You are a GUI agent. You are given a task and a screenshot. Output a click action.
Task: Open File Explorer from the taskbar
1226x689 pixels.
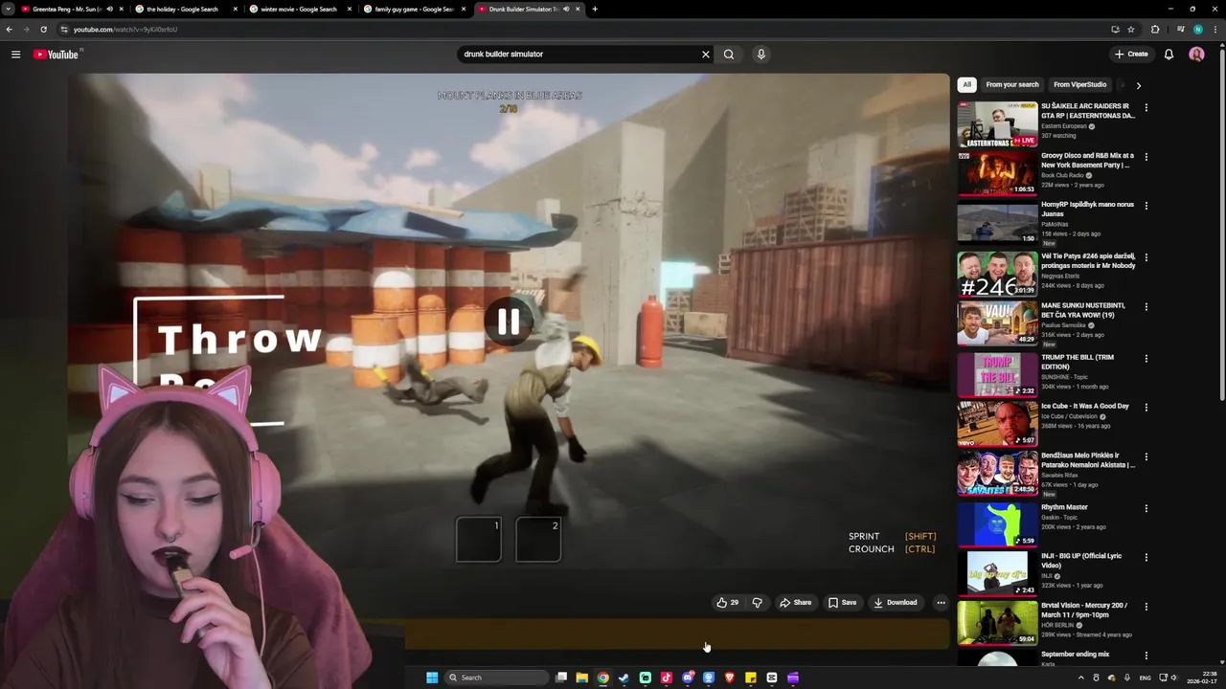click(x=581, y=678)
